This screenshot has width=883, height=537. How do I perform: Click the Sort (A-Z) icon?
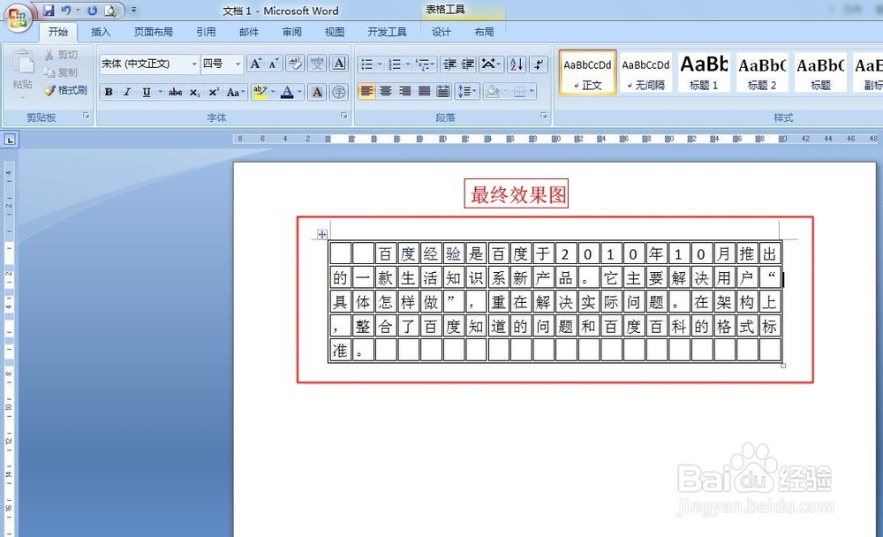(x=517, y=64)
